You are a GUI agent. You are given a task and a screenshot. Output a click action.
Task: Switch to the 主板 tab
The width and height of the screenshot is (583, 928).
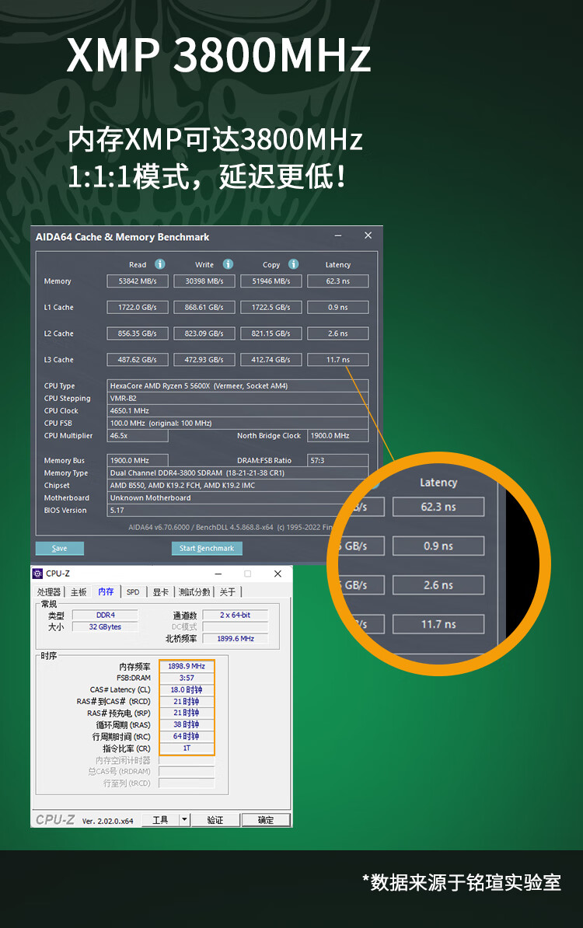(79, 592)
